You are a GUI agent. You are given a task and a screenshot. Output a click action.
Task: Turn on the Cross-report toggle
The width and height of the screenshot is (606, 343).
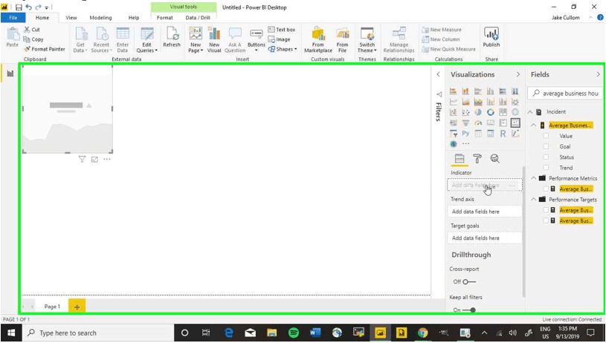click(x=468, y=281)
